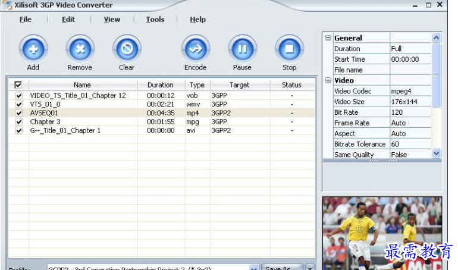Uncheck the G--_Title_01_Chapter 1 checkbox
The height and width of the screenshot is (270, 458).
[x=19, y=130]
